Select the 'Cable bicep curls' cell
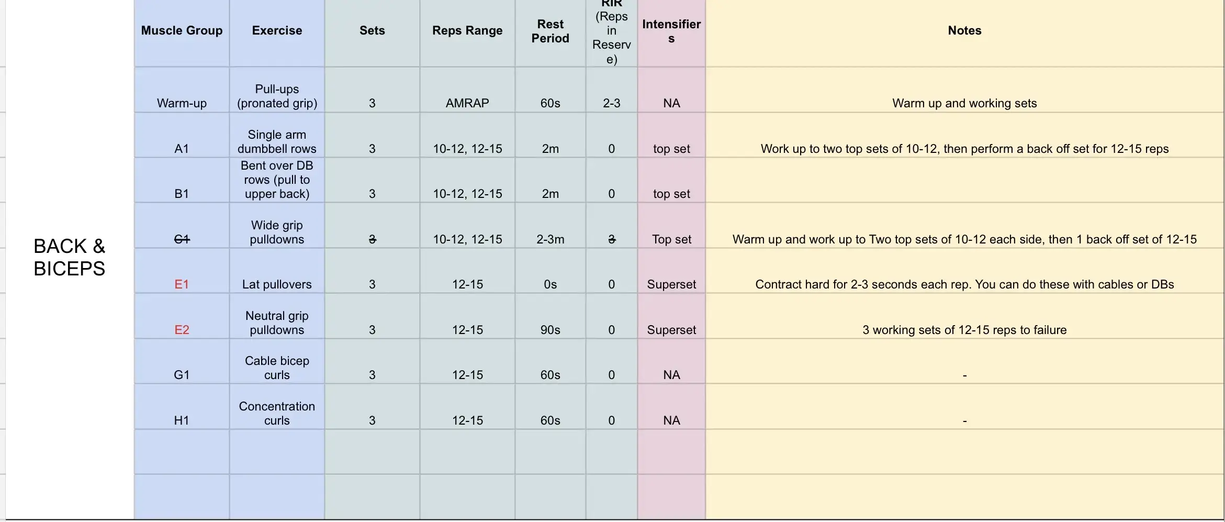1225x522 pixels. click(277, 368)
